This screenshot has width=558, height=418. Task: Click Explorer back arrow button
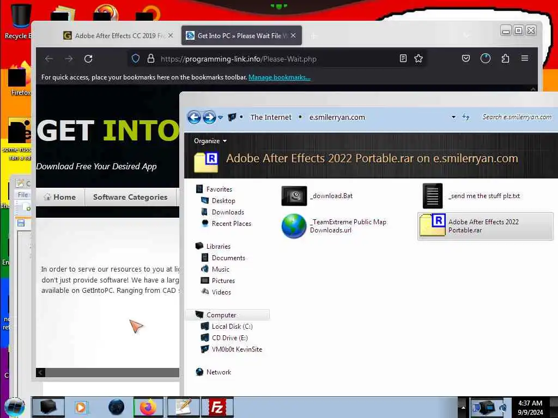(x=194, y=117)
